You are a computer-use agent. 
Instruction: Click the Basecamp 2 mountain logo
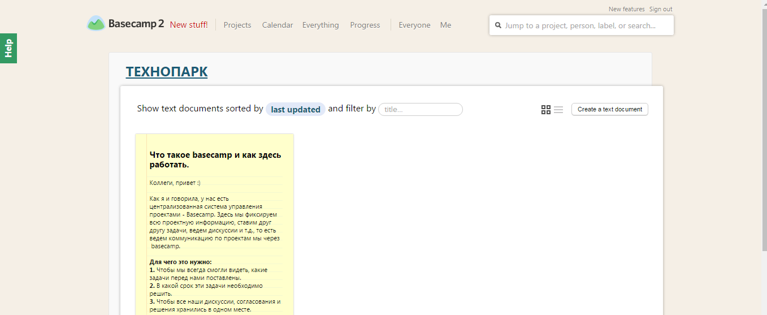pos(96,24)
